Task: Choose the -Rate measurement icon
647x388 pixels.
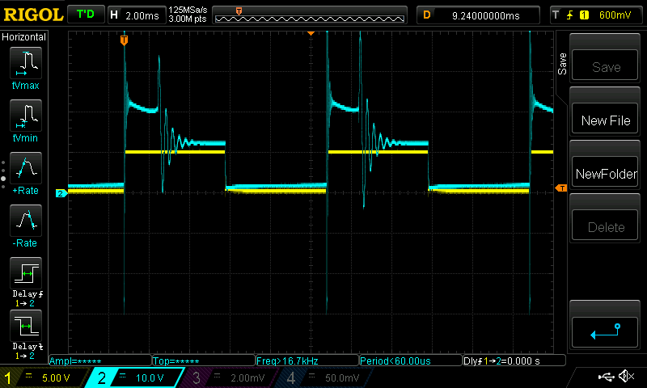Action: pos(25,226)
